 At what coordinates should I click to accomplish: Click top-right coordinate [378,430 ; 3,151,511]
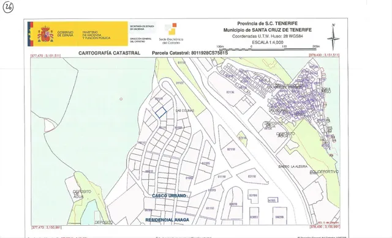click(x=324, y=55)
